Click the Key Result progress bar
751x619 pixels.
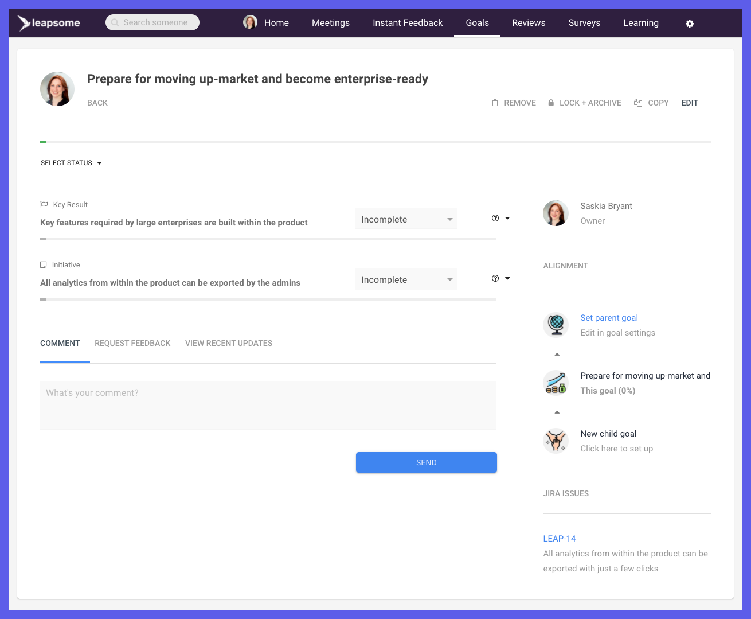tap(268, 239)
